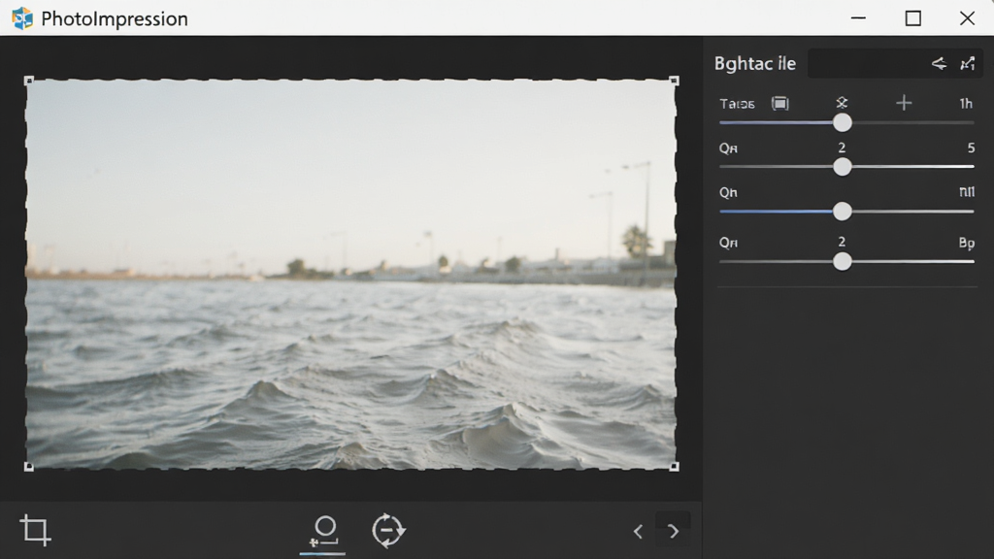Click the top-left crop corner handle
Viewport: 994px width, 559px height.
[x=28, y=81]
